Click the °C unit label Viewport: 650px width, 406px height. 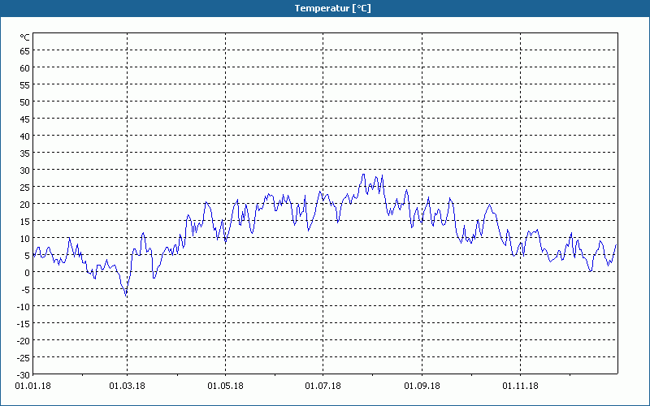pos(25,37)
